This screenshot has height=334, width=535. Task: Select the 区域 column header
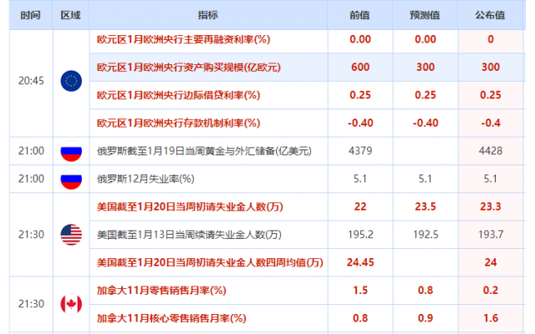tap(70, 15)
